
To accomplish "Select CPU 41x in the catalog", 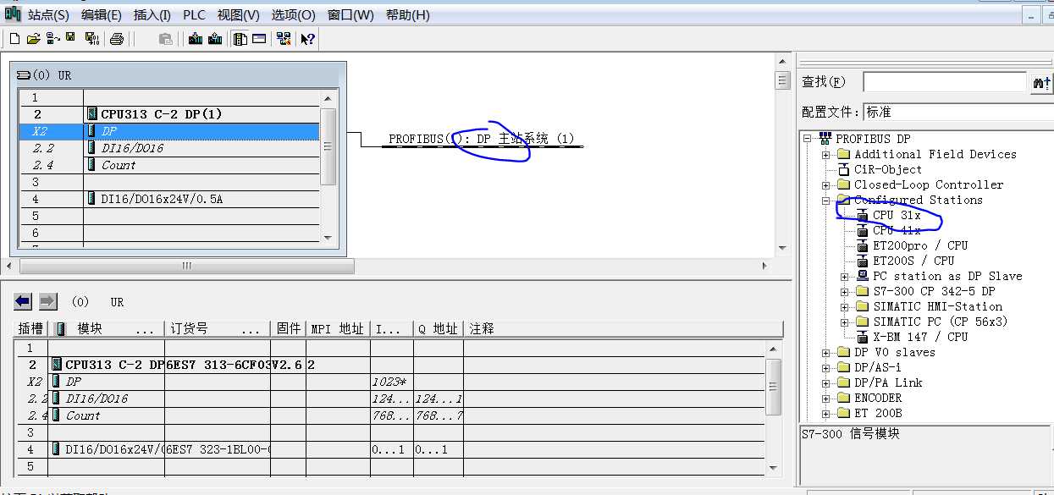I will click(897, 230).
